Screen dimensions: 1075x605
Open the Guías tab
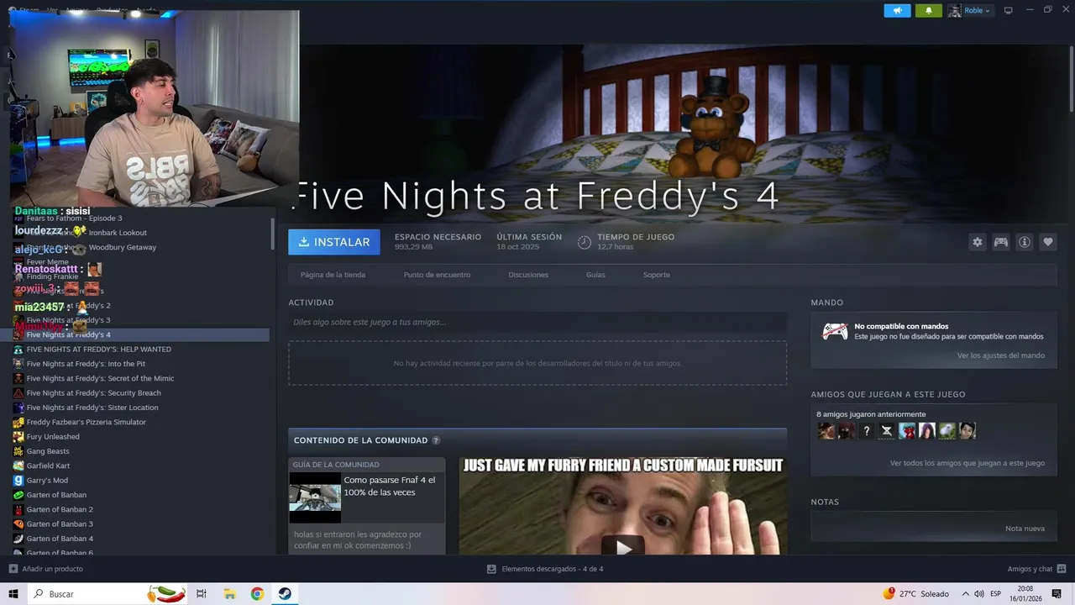pyautogui.click(x=595, y=275)
